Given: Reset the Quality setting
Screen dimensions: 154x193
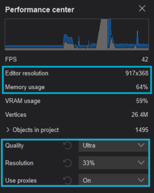Looking at the screenshot, I should click(67, 146).
